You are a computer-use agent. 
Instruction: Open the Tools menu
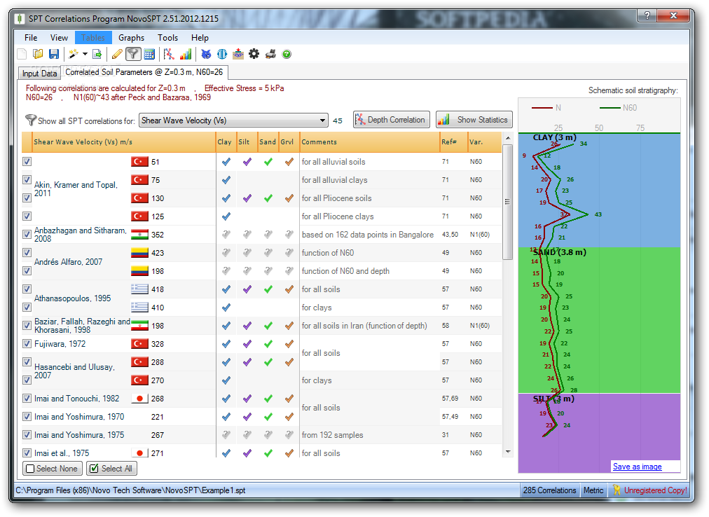(167, 38)
